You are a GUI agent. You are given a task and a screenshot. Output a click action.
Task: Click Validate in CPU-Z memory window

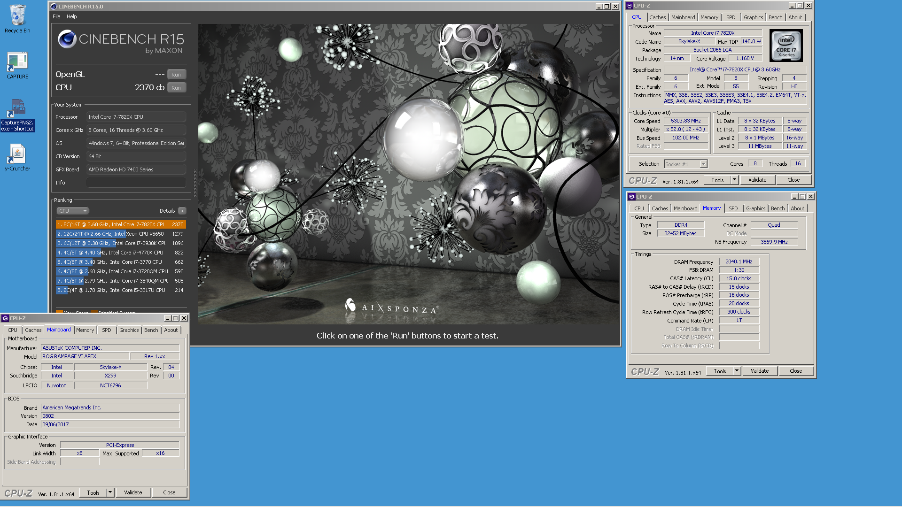coord(760,371)
